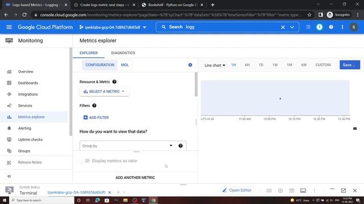364x204 pixels.
Task: Open Groups in the sidebar
Action: tap(24, 151)
